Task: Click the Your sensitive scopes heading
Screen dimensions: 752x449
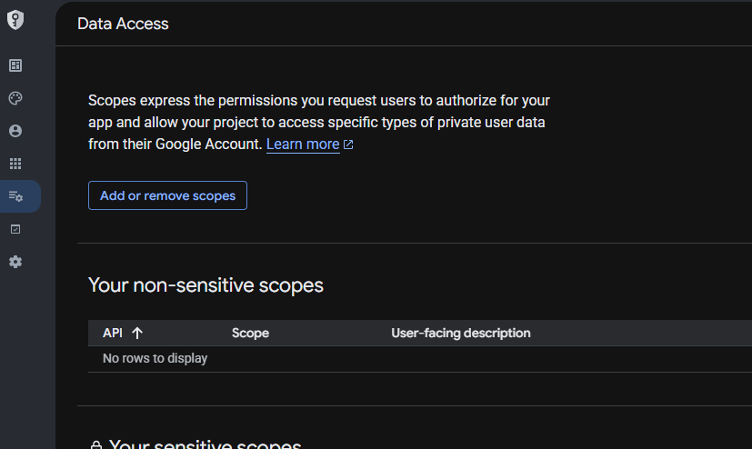Action: 205,444
